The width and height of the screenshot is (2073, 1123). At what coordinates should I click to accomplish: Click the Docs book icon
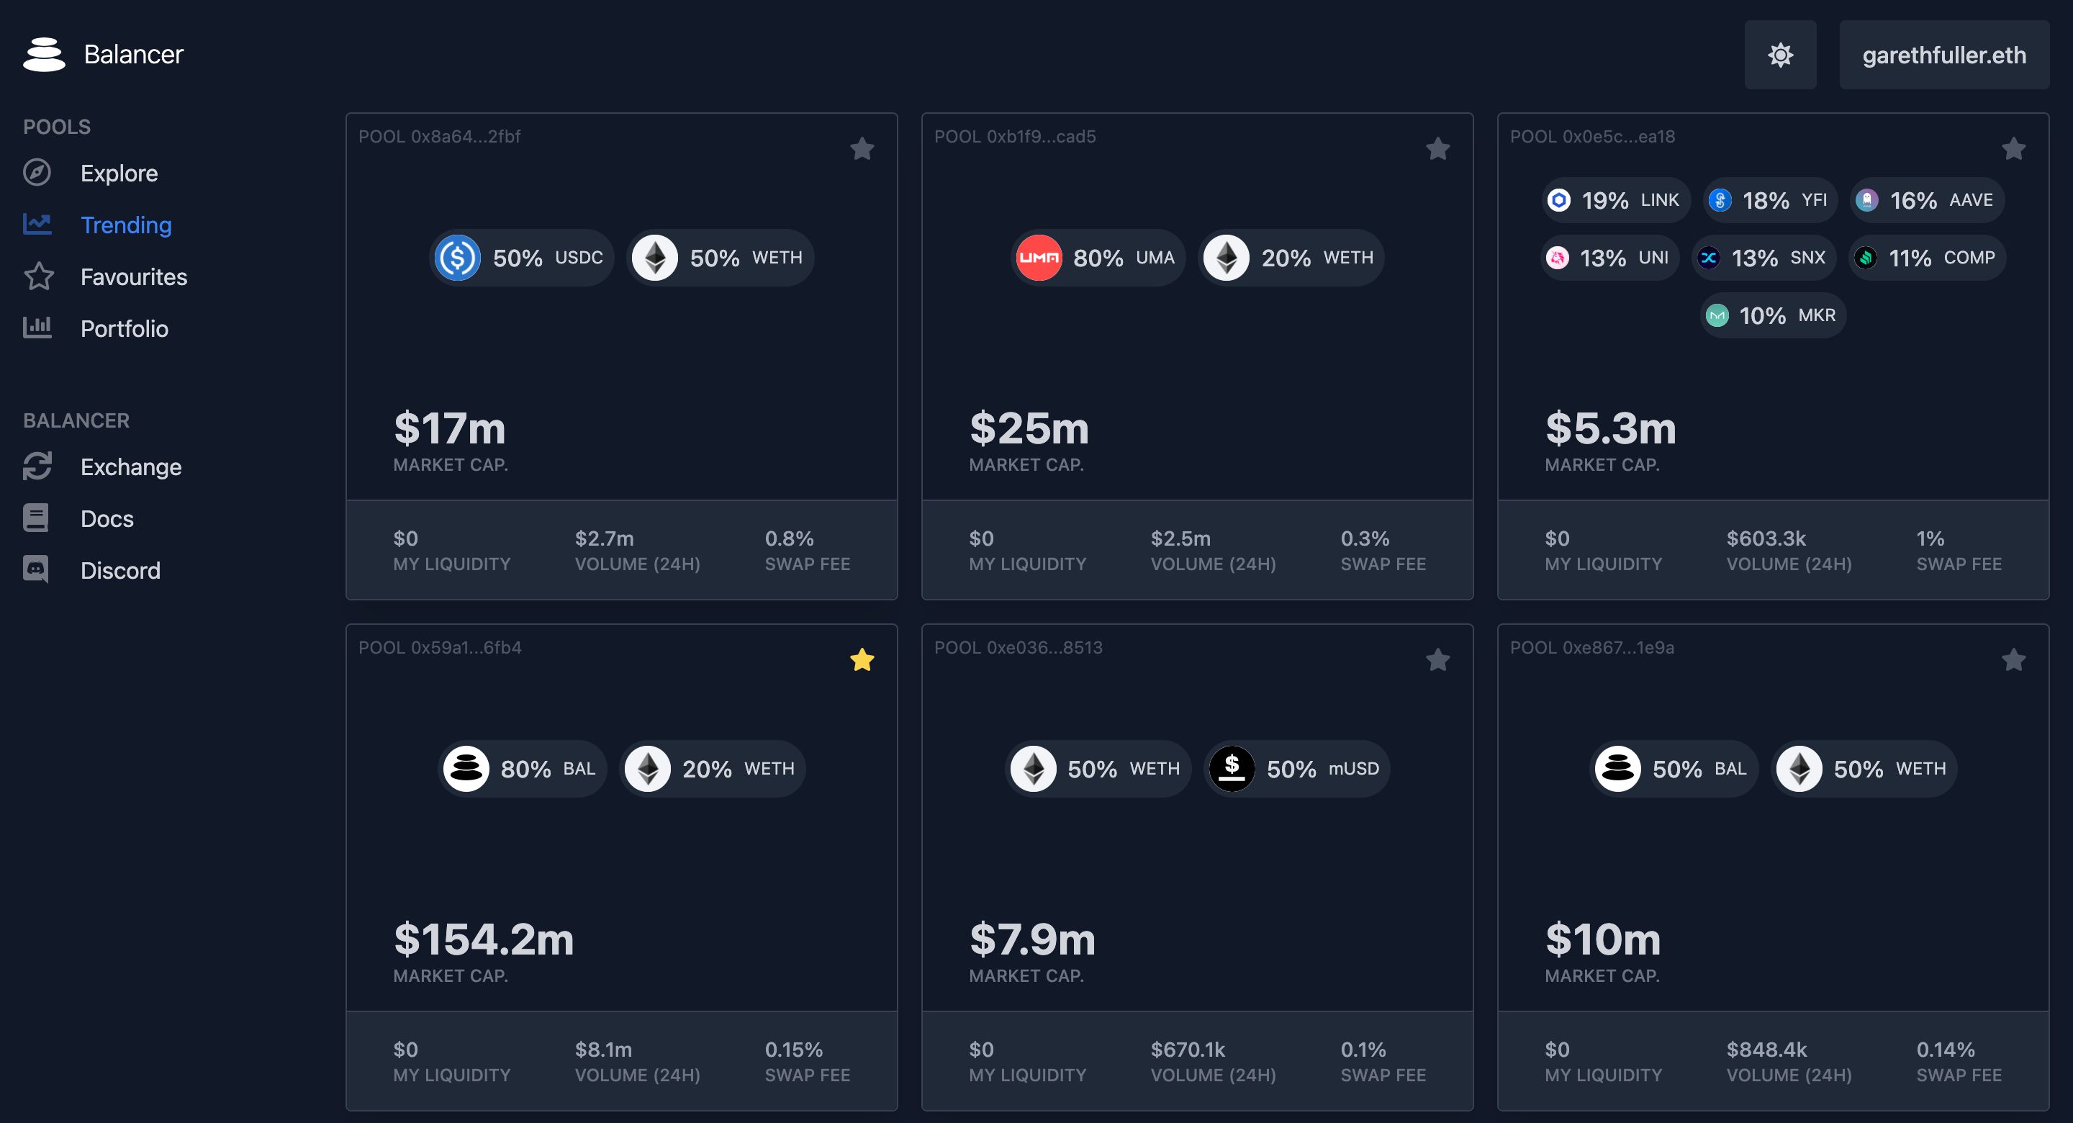click(x=35, y=518)
